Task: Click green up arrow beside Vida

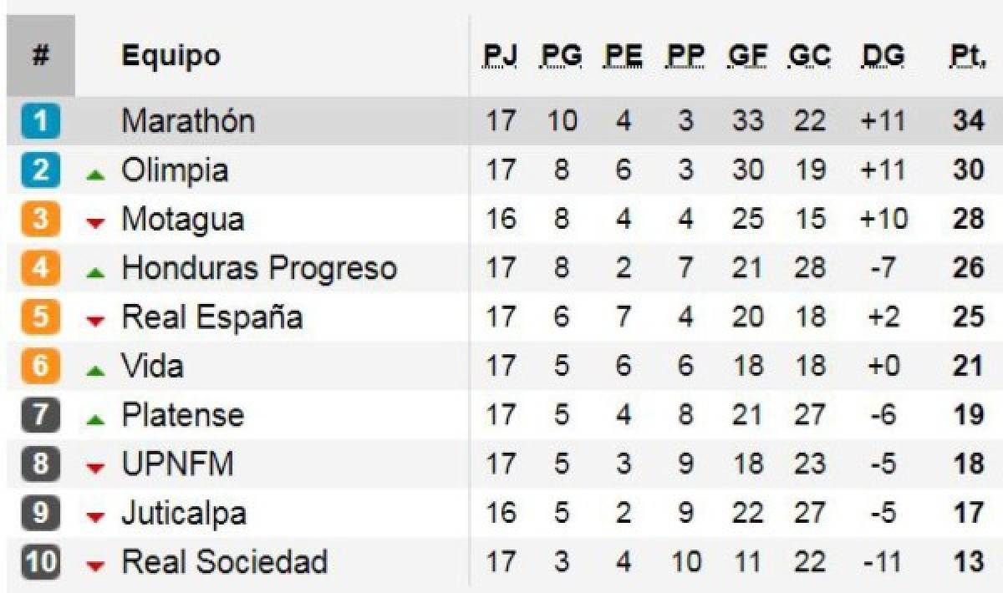Action: pyautogui.click(x=97, y=370)
